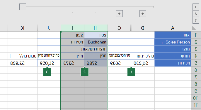Select column H header
The width and height of the screenshot is (201, 110).
pos(96,28)
